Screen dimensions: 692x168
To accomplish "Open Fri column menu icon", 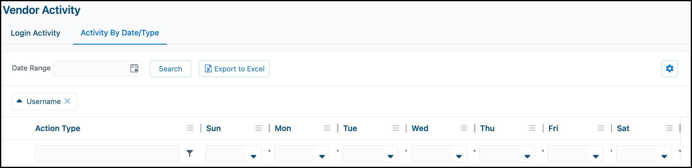I will click(601, 128).
